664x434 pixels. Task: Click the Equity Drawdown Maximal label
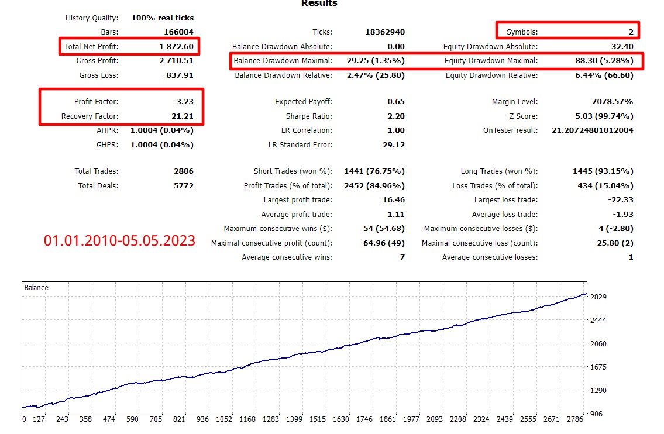tap(491, 61)
